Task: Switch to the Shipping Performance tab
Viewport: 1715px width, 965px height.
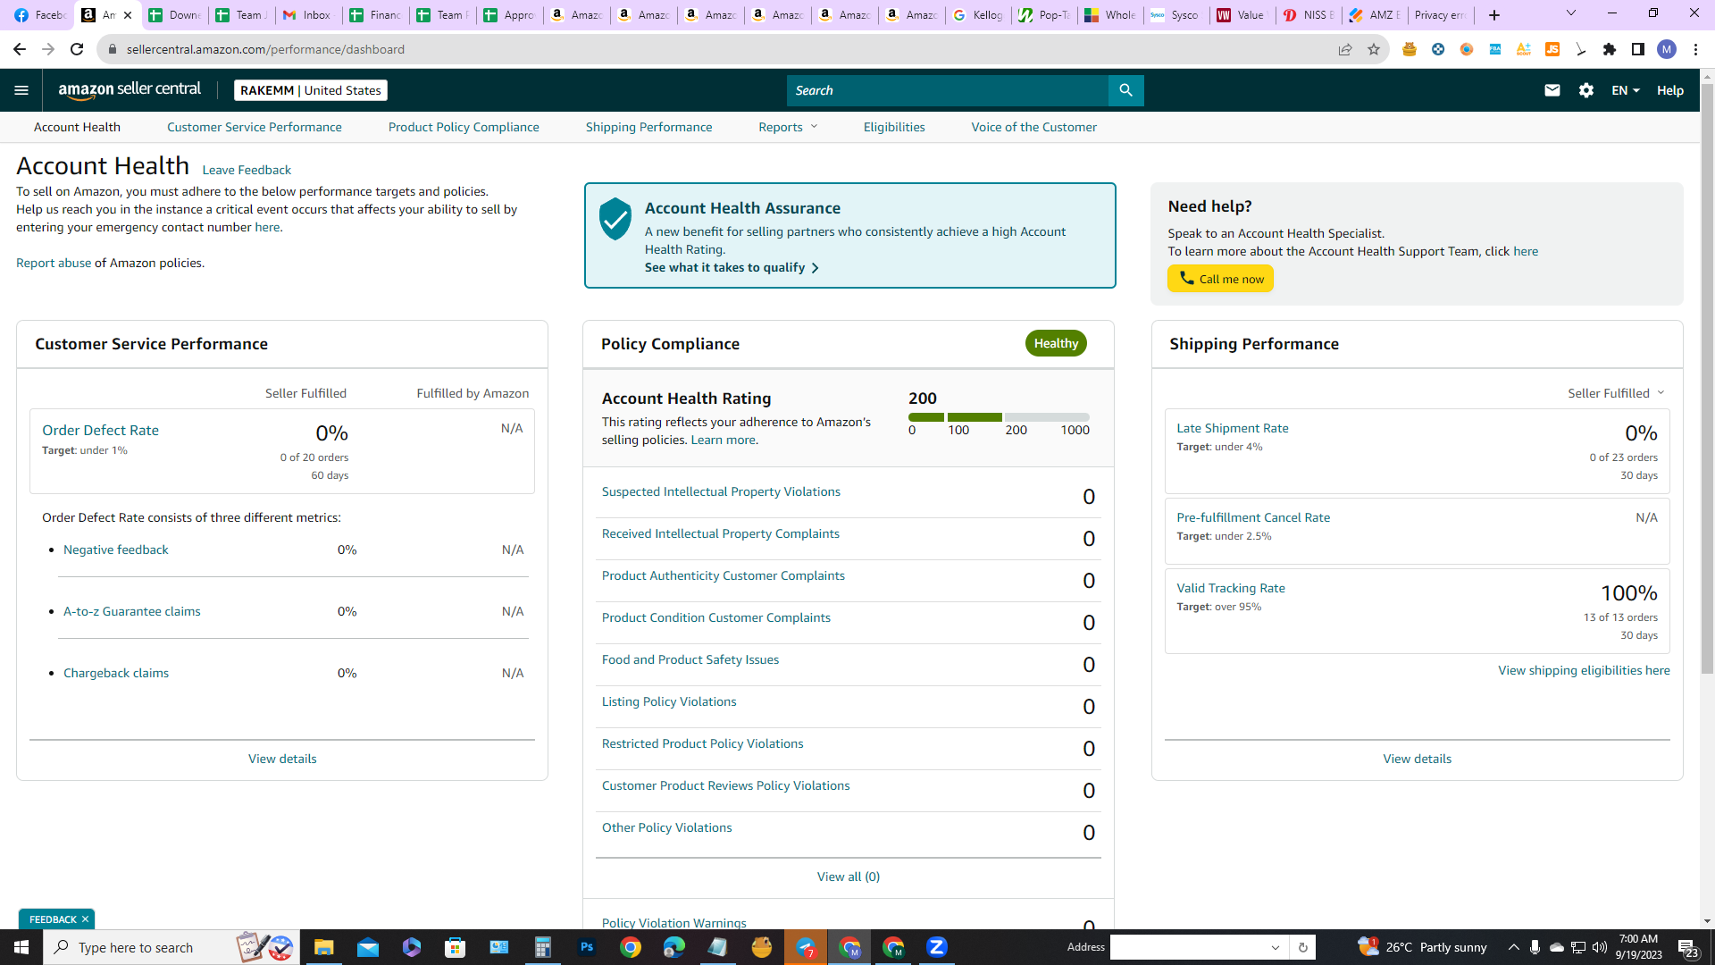Action: pyautogui.click(x=649, y=127)
